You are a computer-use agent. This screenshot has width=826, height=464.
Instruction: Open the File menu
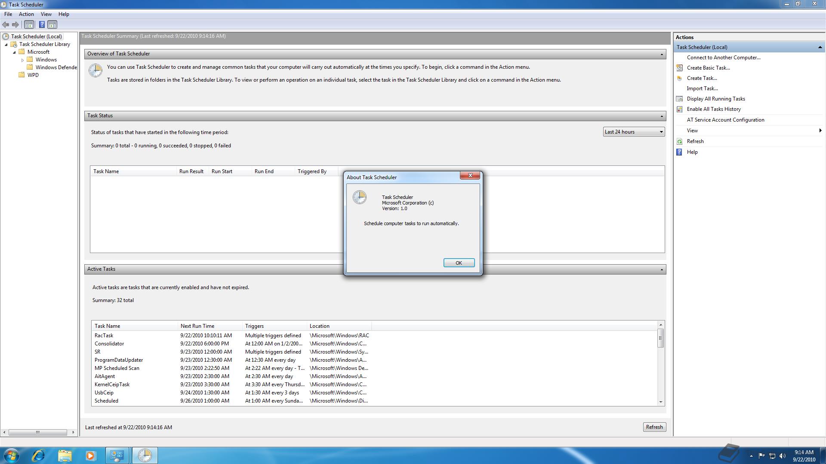click(8, 14)
